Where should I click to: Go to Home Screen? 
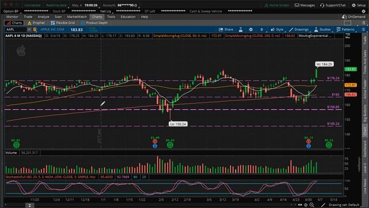pyautogui.click(x=277, y=5)
